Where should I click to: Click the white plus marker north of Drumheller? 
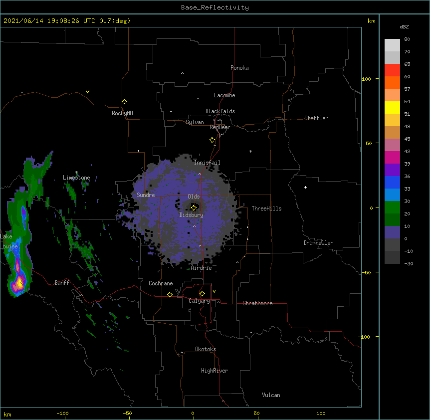[305, 187]
